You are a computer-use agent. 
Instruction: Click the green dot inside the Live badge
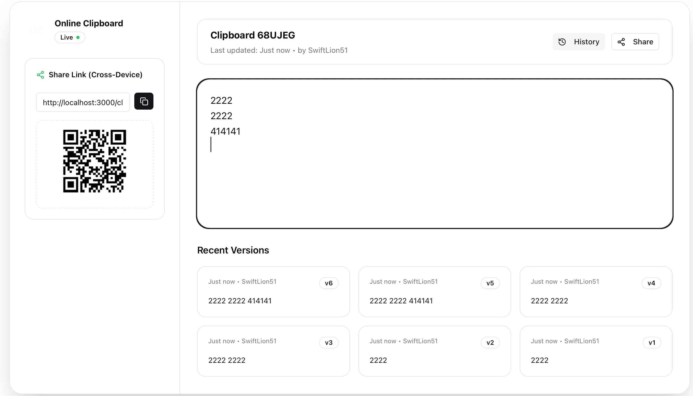coord(78,37)
